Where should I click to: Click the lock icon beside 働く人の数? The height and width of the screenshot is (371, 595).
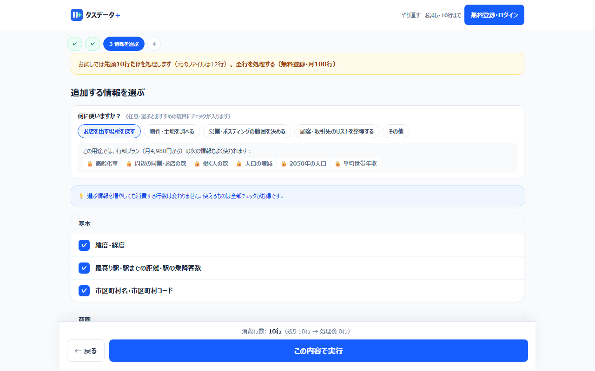click(197, 164)
